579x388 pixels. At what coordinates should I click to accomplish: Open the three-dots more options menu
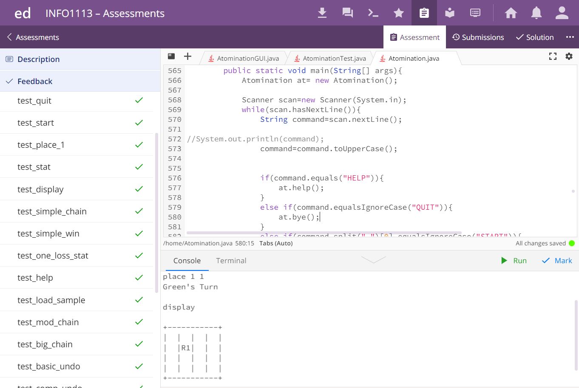(x=570, y=37)
